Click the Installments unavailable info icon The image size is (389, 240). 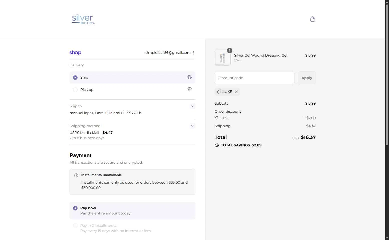pyautogui.click(x=76, y=175)
